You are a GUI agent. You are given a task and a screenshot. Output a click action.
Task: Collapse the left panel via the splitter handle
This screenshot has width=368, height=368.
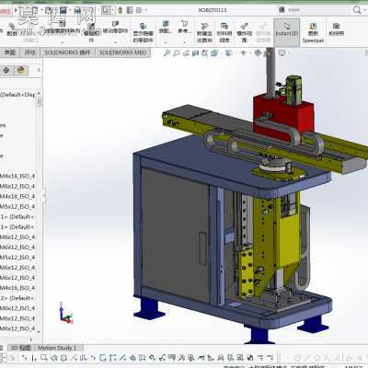[x=43, y=195]
